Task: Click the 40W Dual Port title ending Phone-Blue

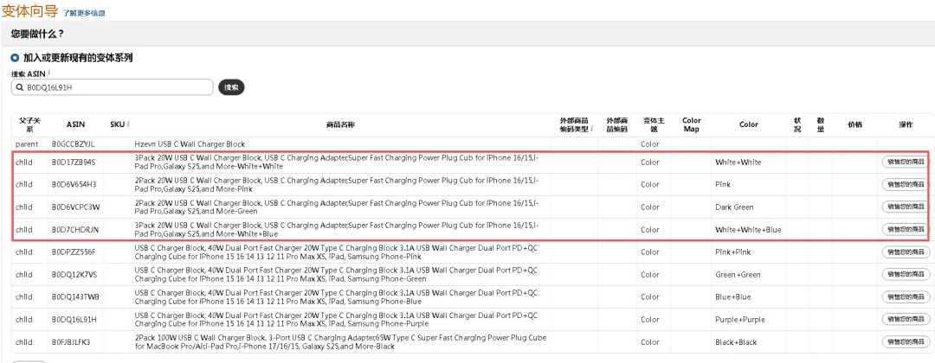Action: (x=336, y=297)
